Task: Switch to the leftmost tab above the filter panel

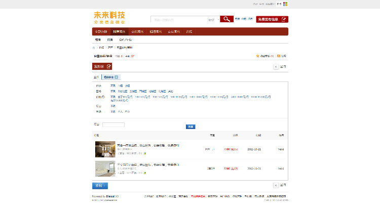Action: pos(96,77)
